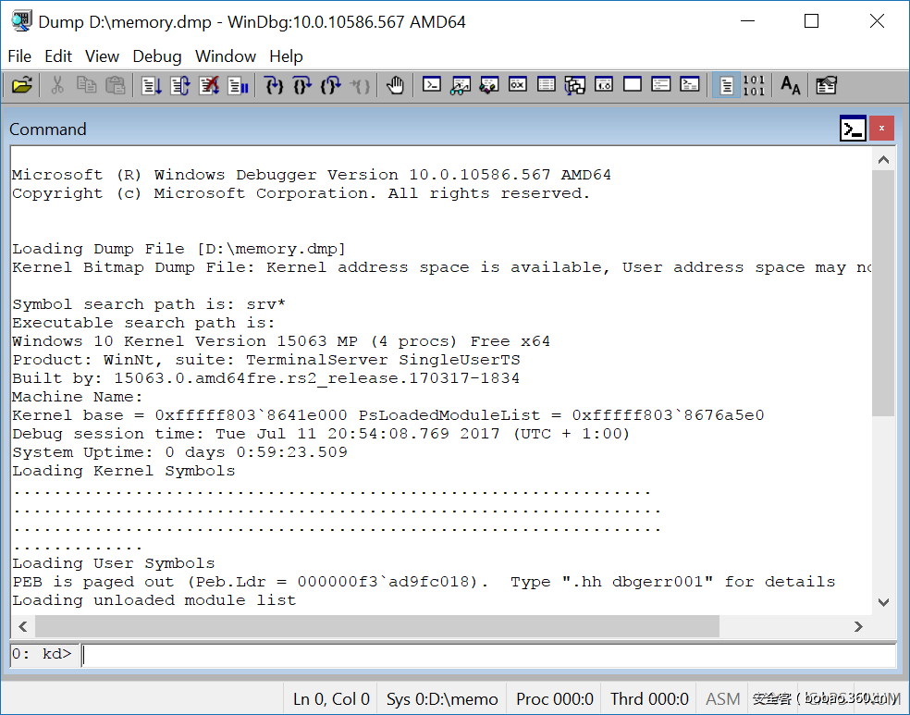The height and width of the screenshot is (715, 910).
Task: Open the Locals window icon
Action: 488,85
